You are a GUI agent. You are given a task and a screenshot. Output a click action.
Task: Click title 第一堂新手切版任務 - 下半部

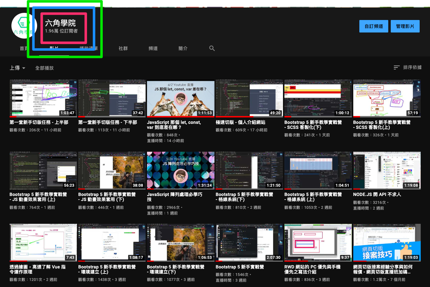(107, 122)
